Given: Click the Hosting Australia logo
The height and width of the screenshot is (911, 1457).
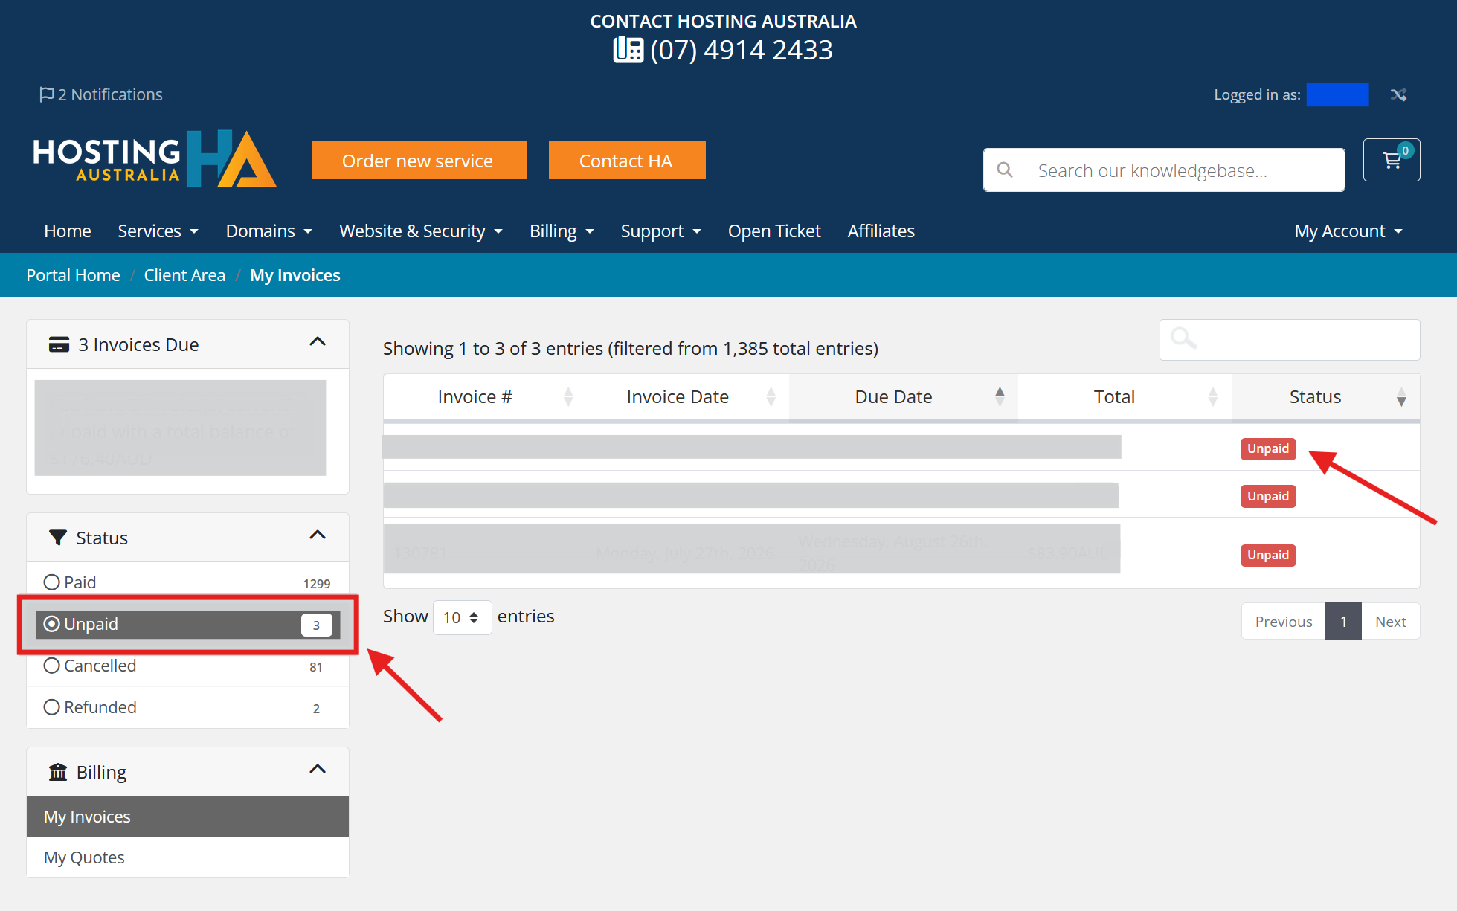Looking at the screenshot, I should click(155, 159).
